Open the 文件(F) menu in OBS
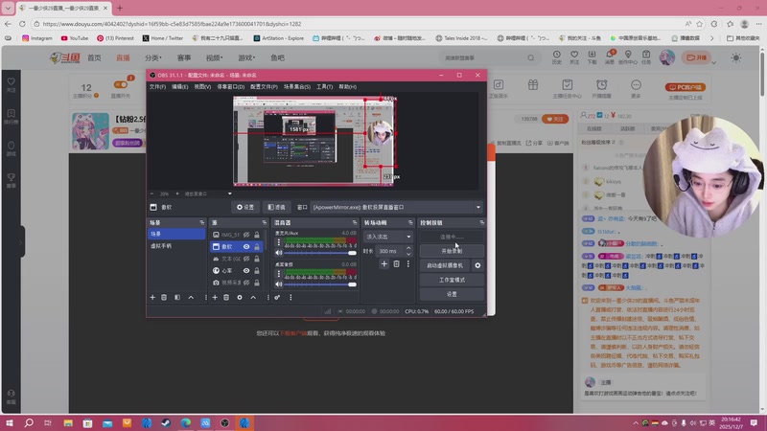 coord(157,86)
